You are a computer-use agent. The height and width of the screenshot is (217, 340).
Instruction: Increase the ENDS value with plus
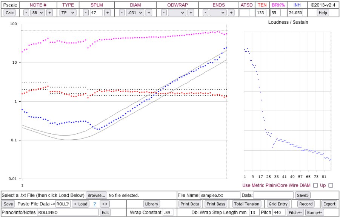231,13
